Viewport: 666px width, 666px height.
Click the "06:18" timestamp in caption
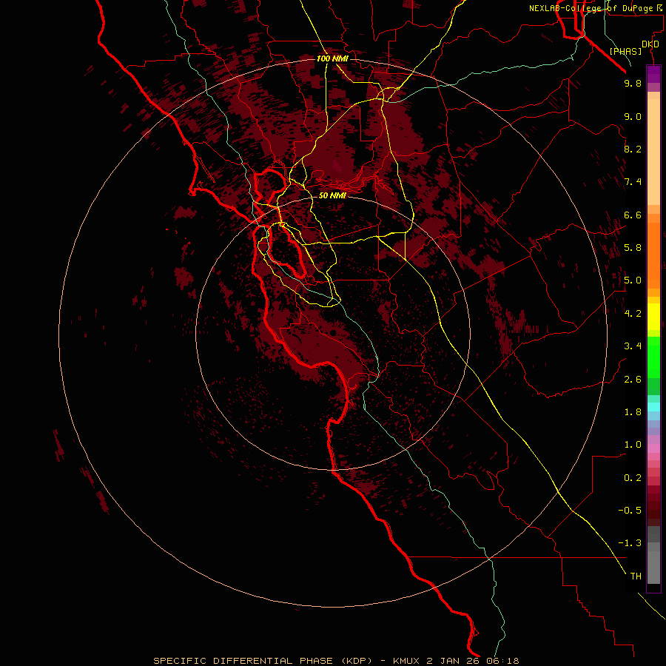[x=503, y=661]
